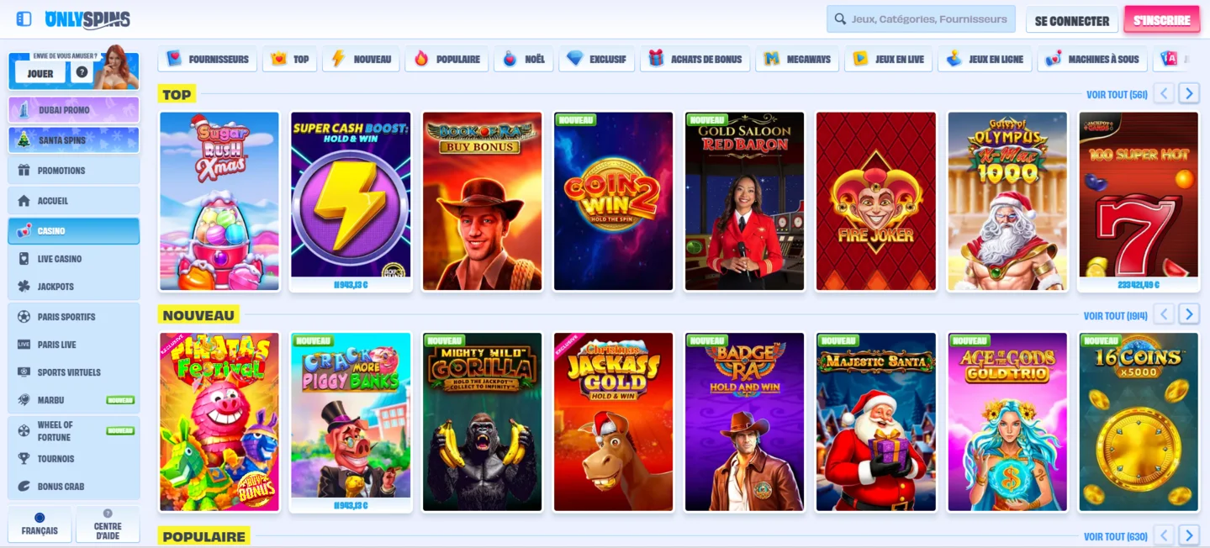Open the Santa Spins sidebar item
The width and height of the screenshot is (1210, 548).
coord(74,140)
